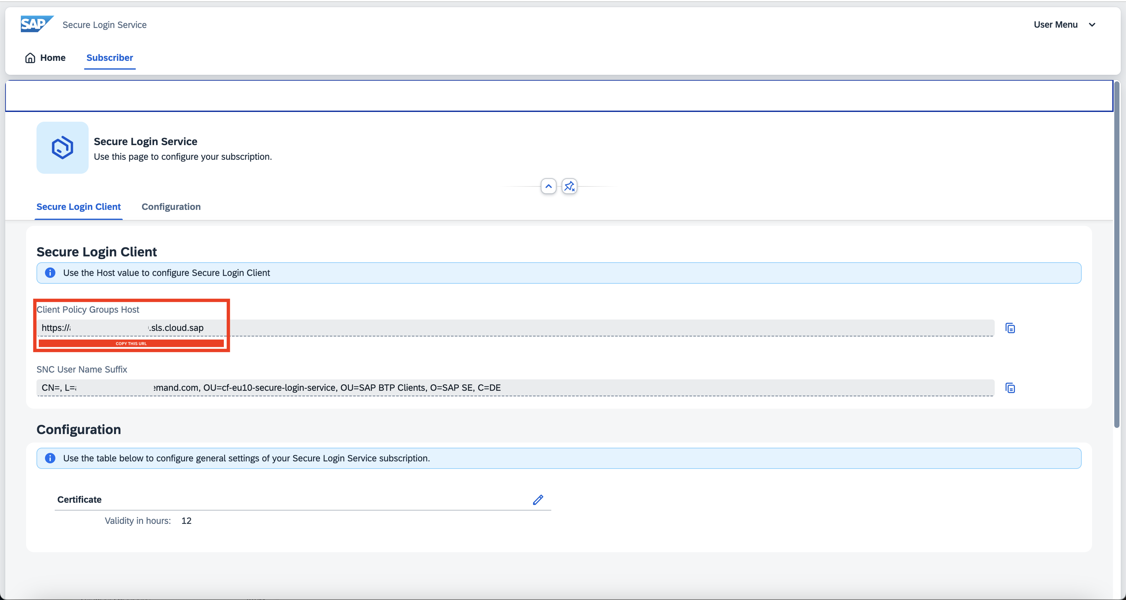This screenshot has width=1126, height=600.
Task: Click the Client Policy Groups Host label
Action: (88, 310)
